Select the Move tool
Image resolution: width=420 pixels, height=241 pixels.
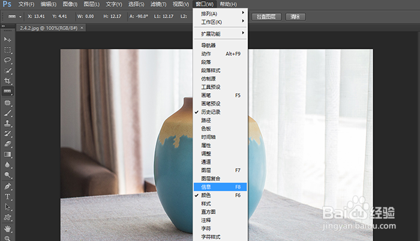pyautogui.click(x=7, y=40)
